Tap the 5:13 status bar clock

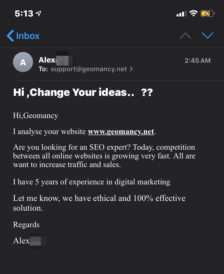(x=24, y=14)
